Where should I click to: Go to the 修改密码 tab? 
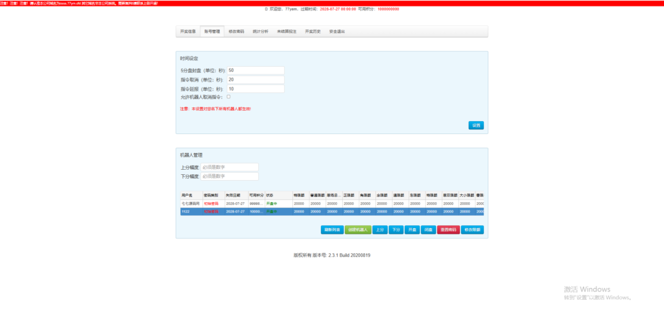point(236,32)
